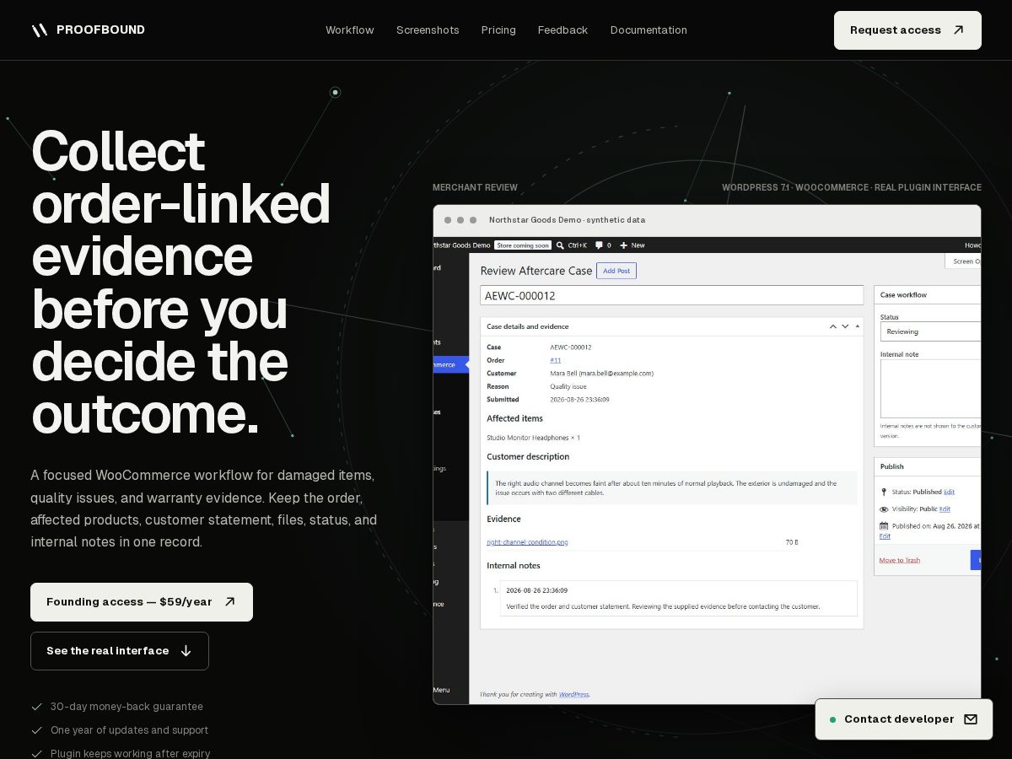The height and width of the screenshot is (759, 1012).
Task: Click the arrow icon on Founding access button
Action: coord(229,602)
